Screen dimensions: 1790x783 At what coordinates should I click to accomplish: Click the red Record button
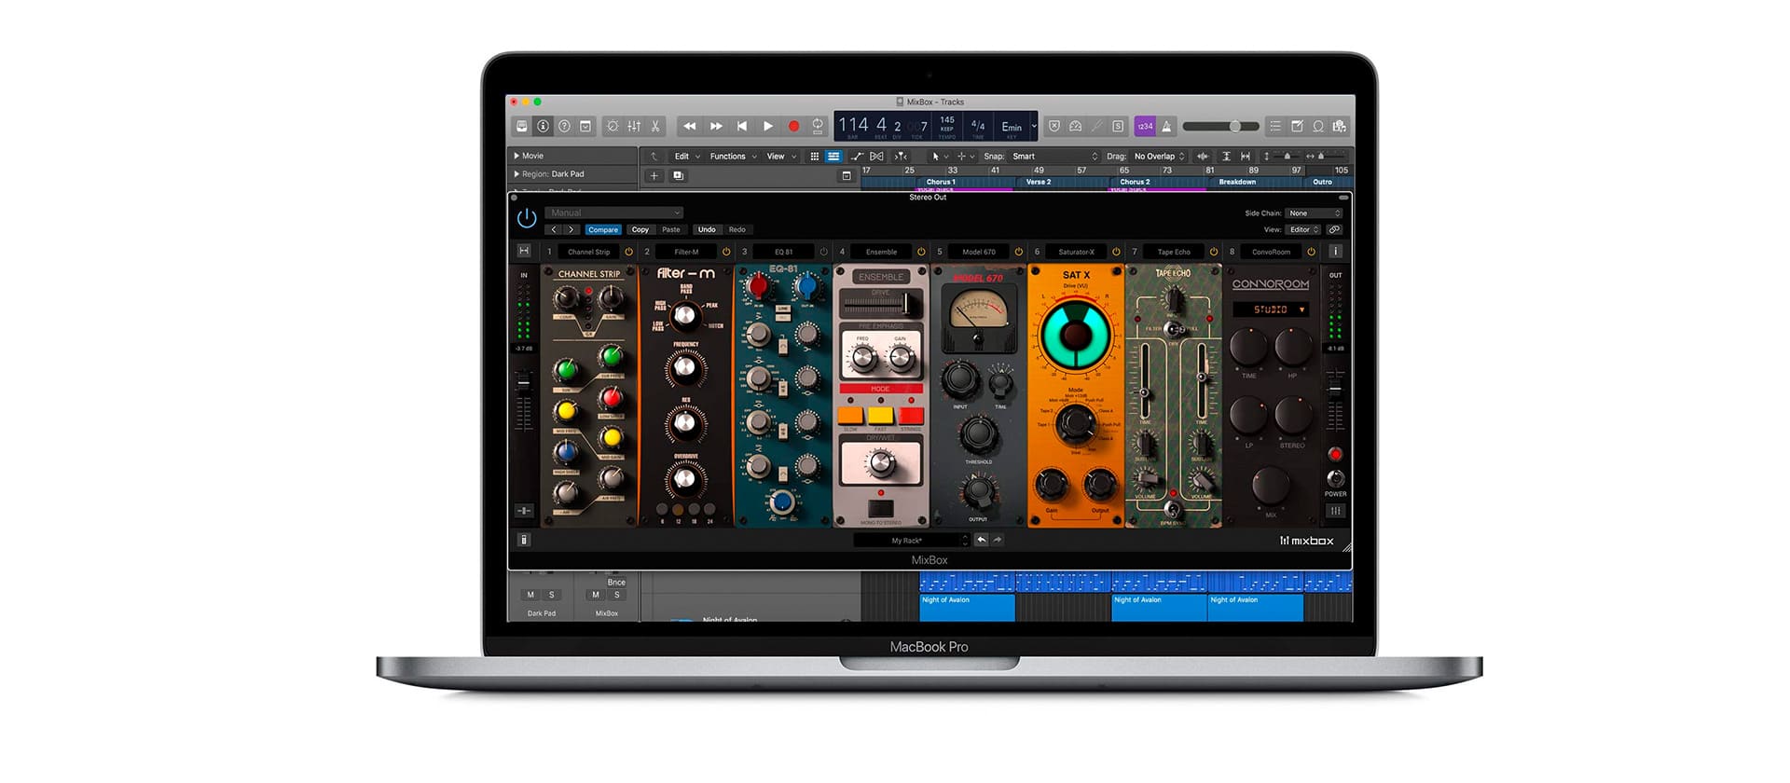point(793,126)
